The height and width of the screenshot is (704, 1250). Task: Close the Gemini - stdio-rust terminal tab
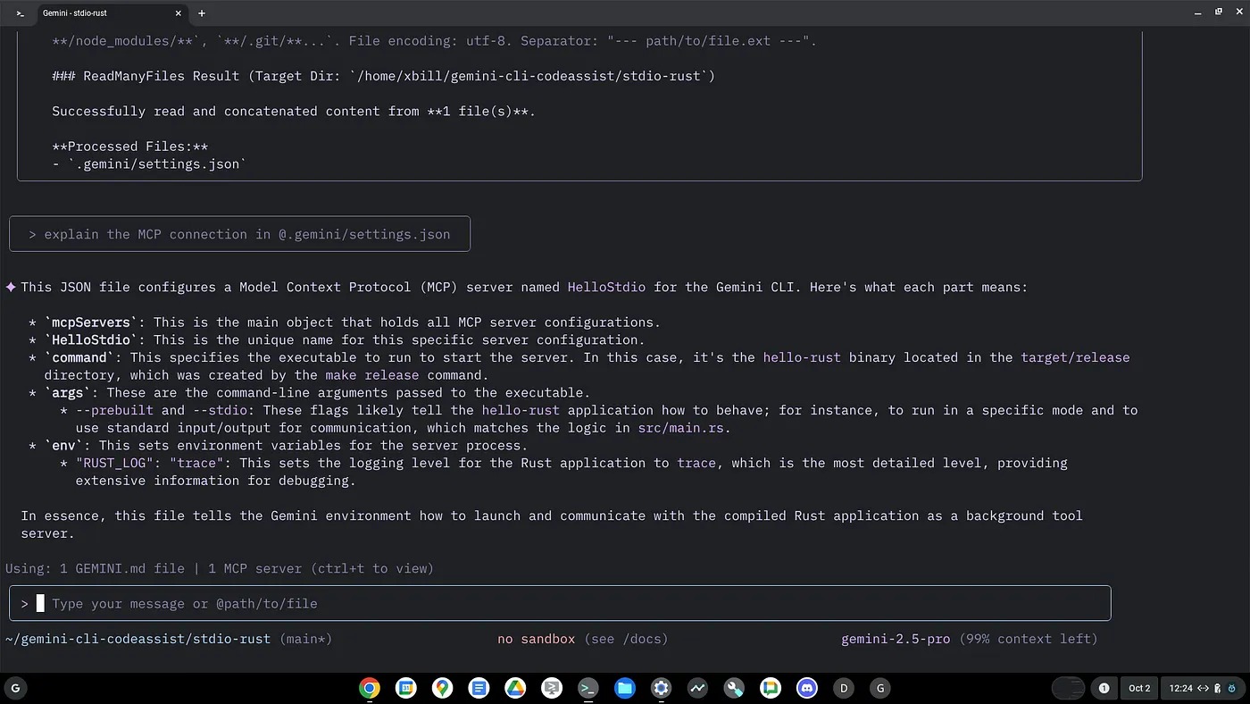point(179,13)
